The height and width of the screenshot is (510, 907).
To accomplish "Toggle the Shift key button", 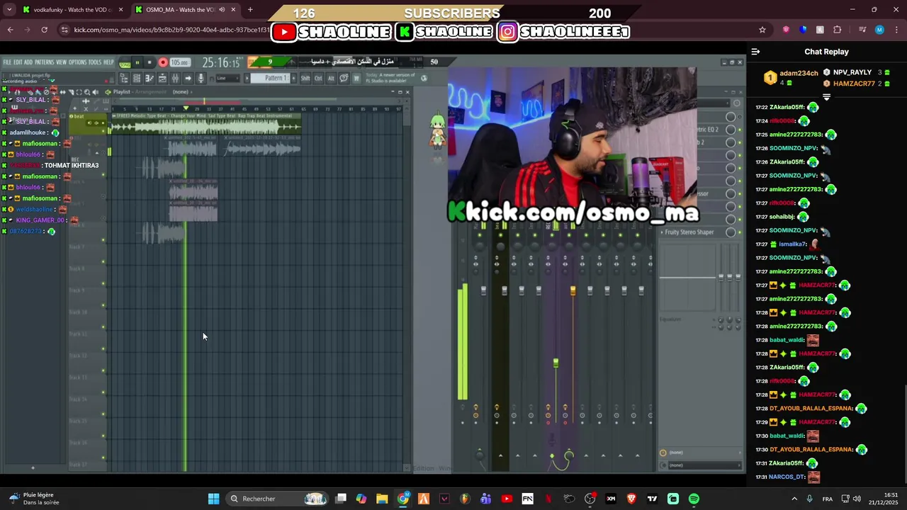I will 305,78.
